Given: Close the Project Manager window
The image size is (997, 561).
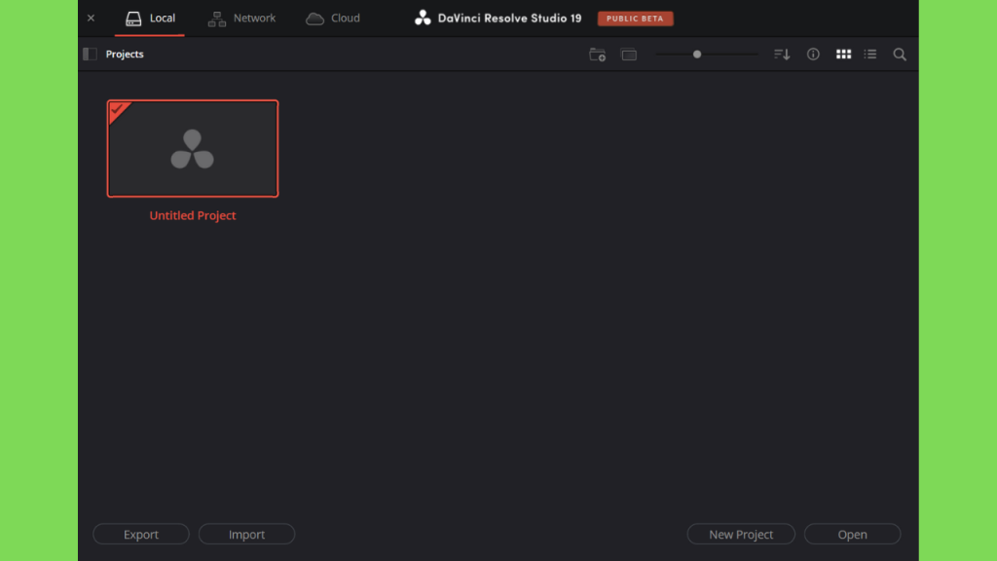Looking at the screenshot, I should pyautogui.click(x=91, y=18).
